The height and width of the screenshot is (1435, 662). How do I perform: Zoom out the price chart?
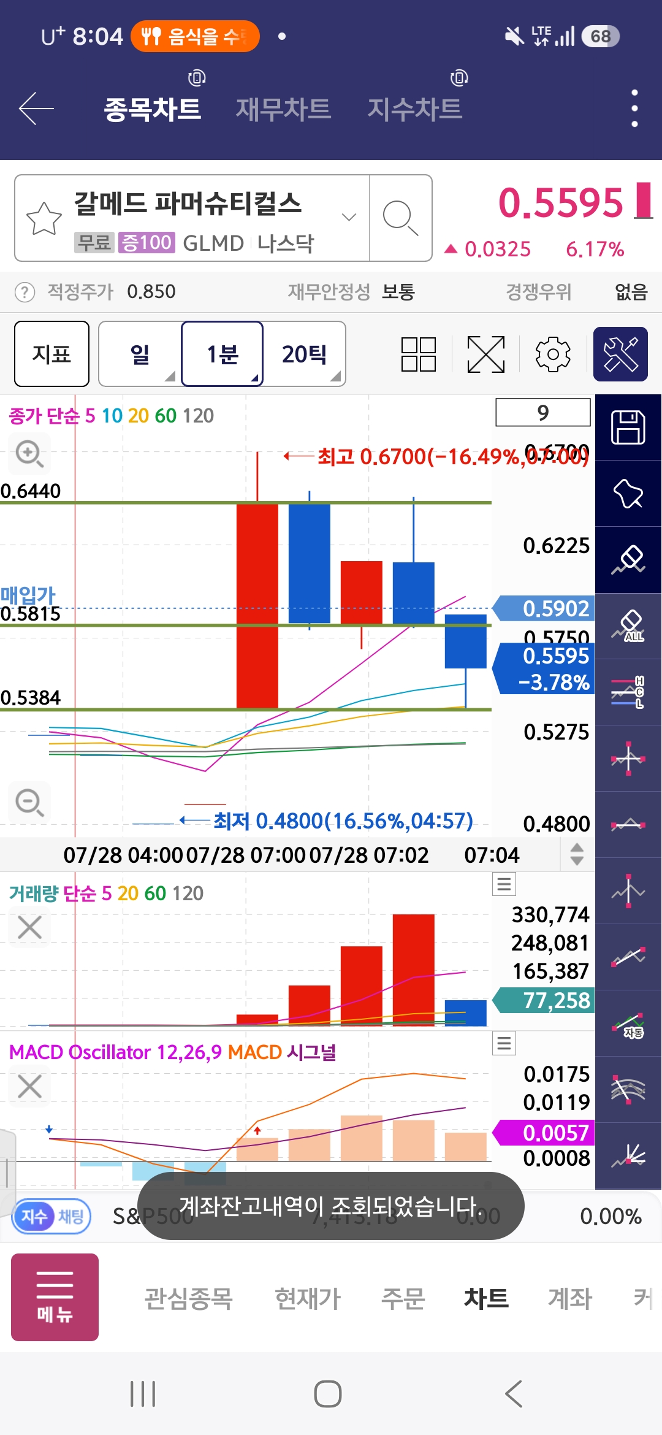(x=29, y=802)
